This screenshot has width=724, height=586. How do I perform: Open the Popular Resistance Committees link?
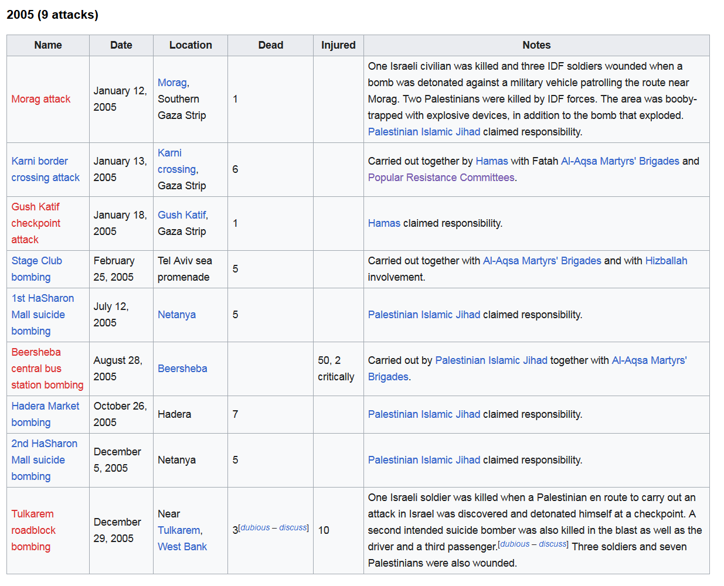(x=441, y=178)
